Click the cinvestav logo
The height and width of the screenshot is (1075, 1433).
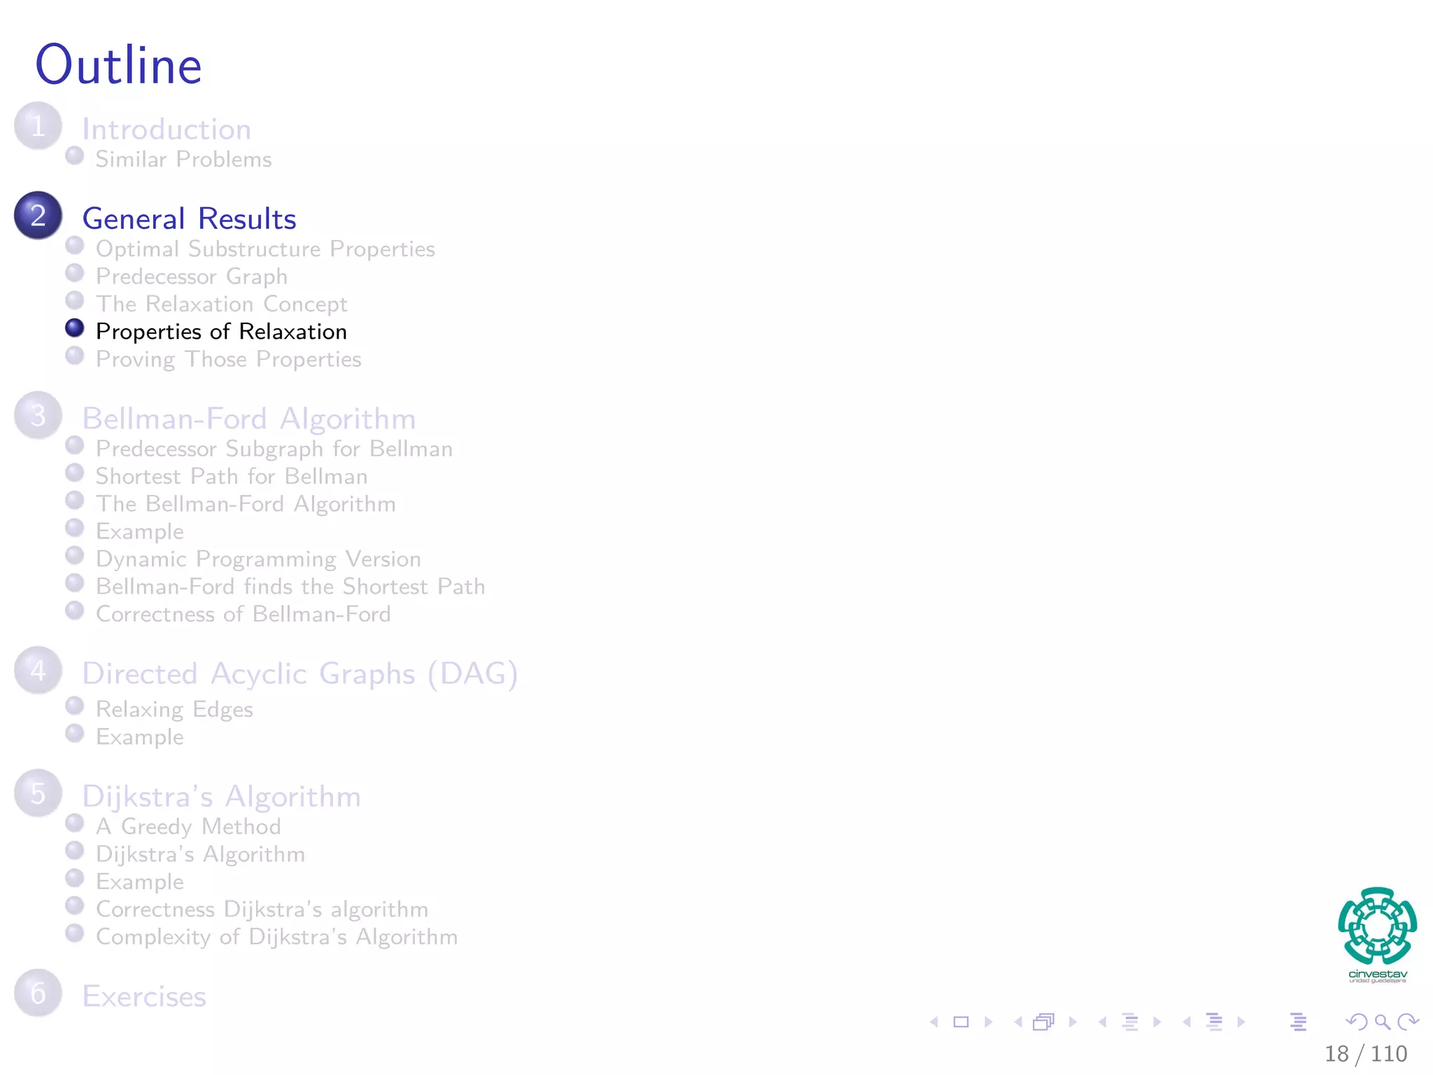(1377, 934)
